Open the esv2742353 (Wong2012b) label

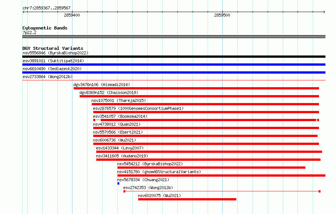tap(148, 188)
